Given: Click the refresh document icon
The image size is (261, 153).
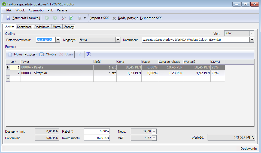Looking at the screenshot, I should pos(71,18).
